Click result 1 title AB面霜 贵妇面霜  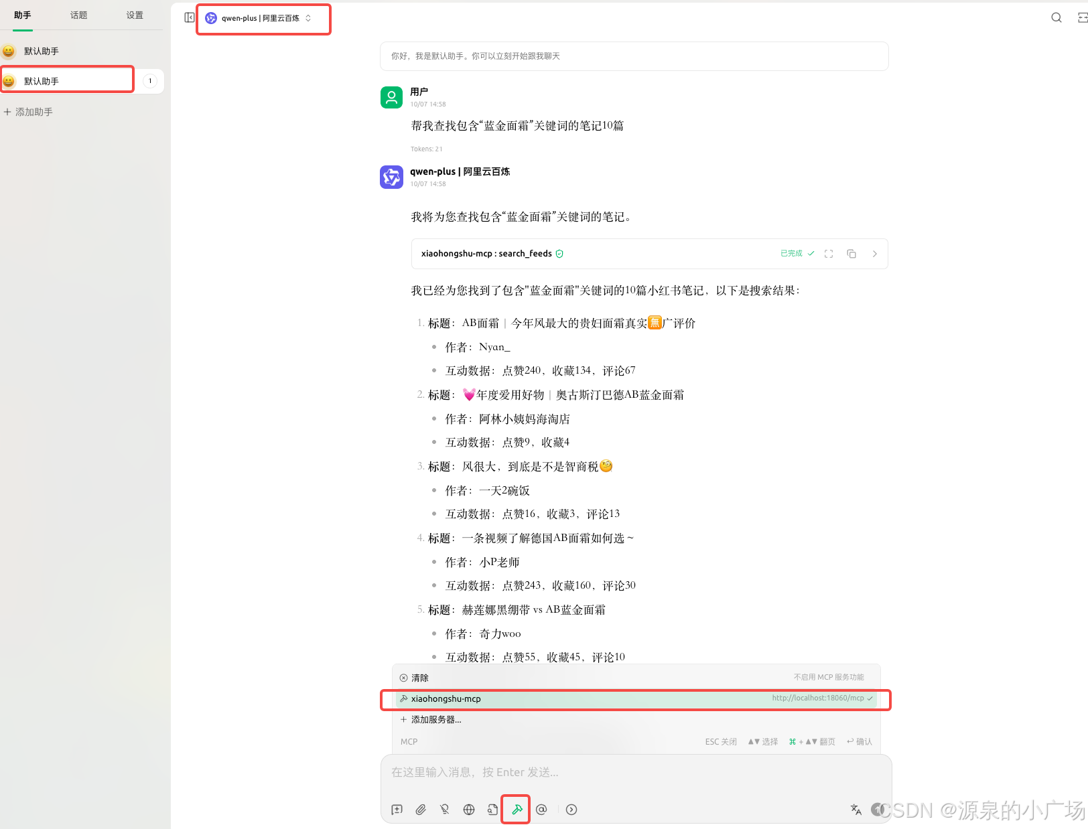(561, 323)
